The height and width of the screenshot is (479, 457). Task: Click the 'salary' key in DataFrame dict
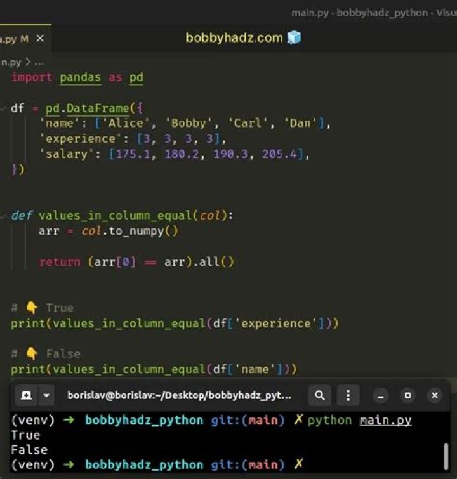(67, 154)
